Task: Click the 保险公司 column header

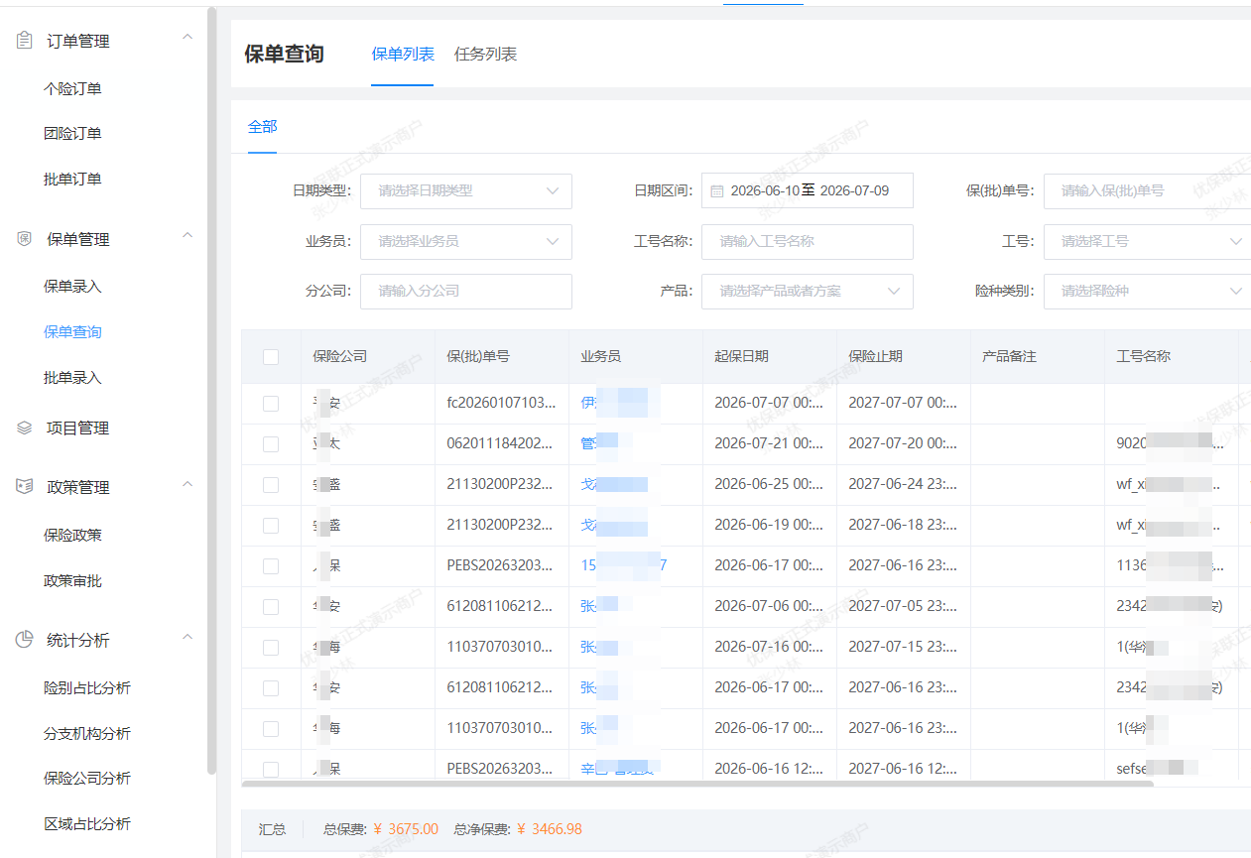Action: coord(340,357)
